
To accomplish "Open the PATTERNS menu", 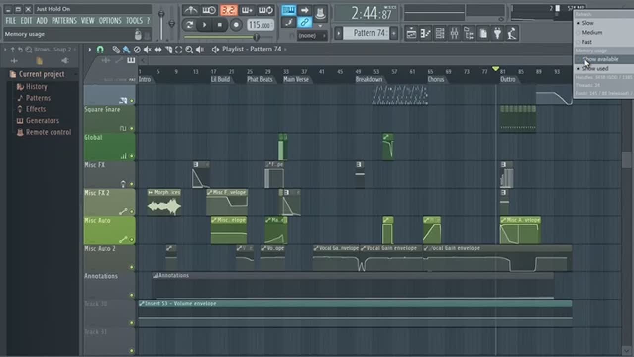I will (64, 21).
